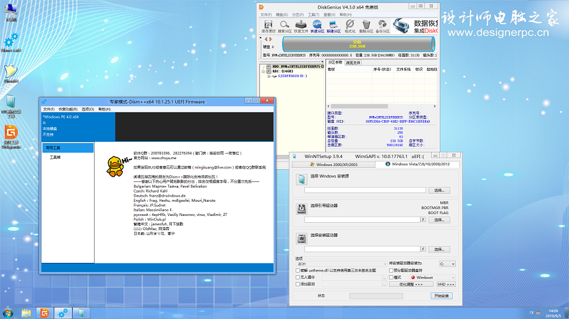Switch to Partition Parameters tab in DiskGenius

pos(335,63)
